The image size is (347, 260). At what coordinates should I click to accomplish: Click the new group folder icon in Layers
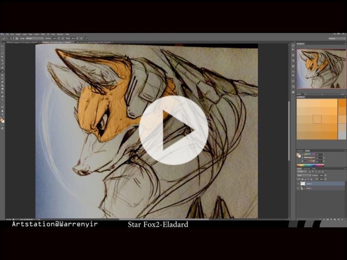tap(335, 219)
